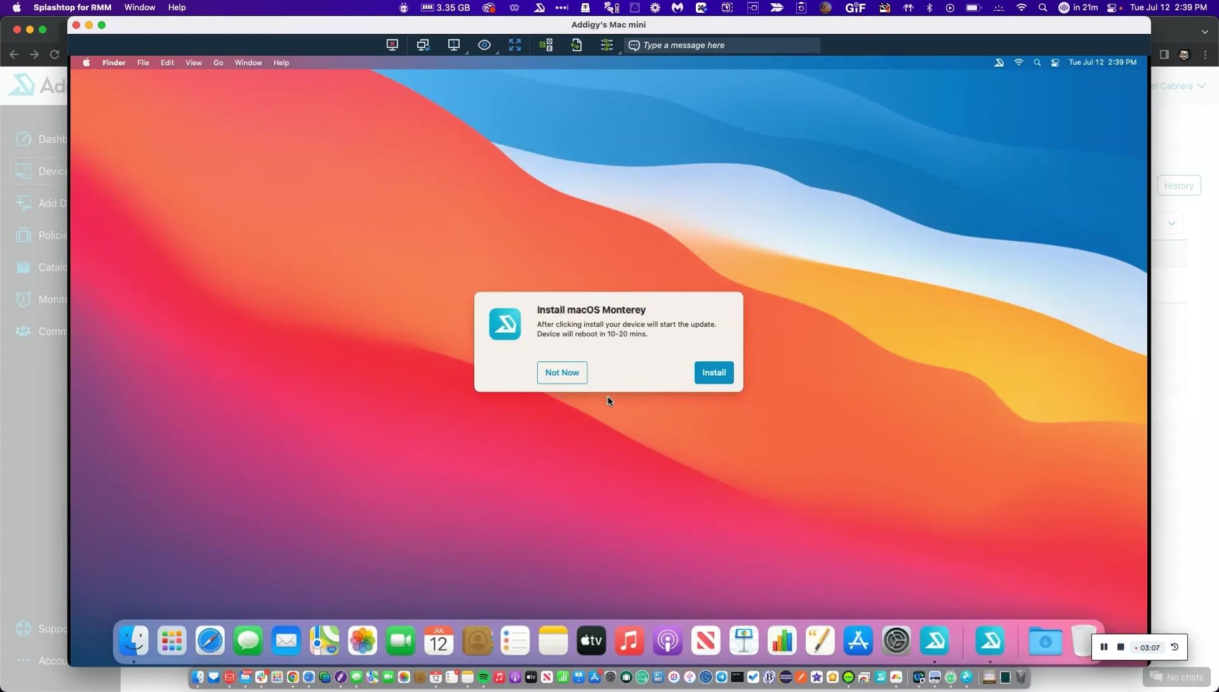The image size is (1219, 692).
Task: Click No chats widget in browser corner
Action: (x=1176, y=677)
